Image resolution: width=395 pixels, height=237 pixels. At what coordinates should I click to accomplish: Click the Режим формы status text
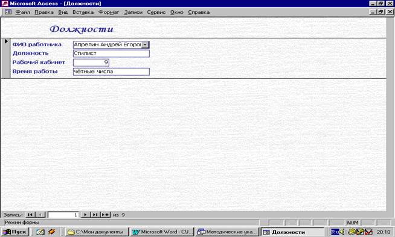[x=22, y=222]
